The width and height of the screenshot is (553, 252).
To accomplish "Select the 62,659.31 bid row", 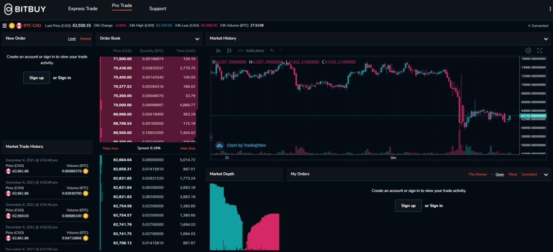I will [149, 169].
